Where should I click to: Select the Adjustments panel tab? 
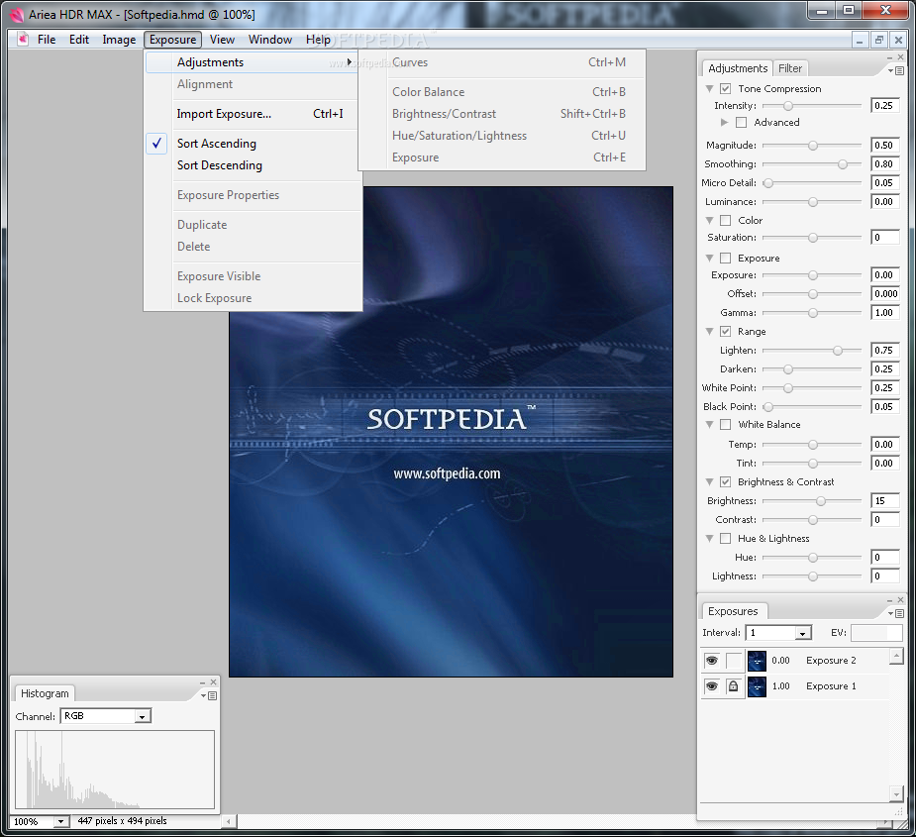[737, 68]
